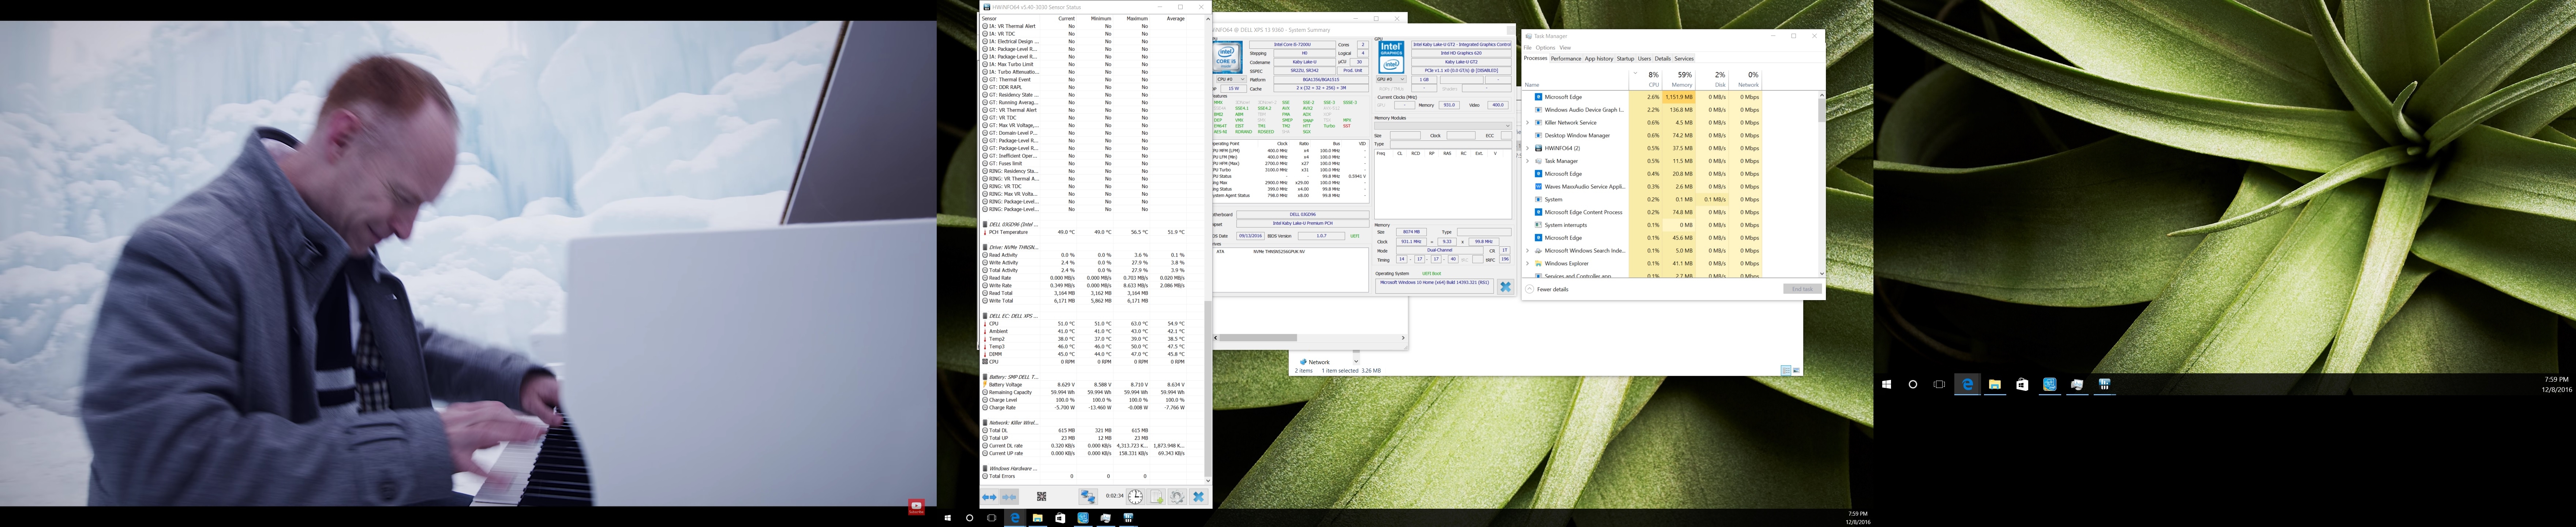
Task: Open the File menu in Task Manager
Action: coord(1527,48)
